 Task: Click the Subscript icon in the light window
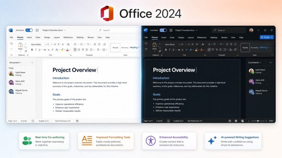tap(48, 50)
